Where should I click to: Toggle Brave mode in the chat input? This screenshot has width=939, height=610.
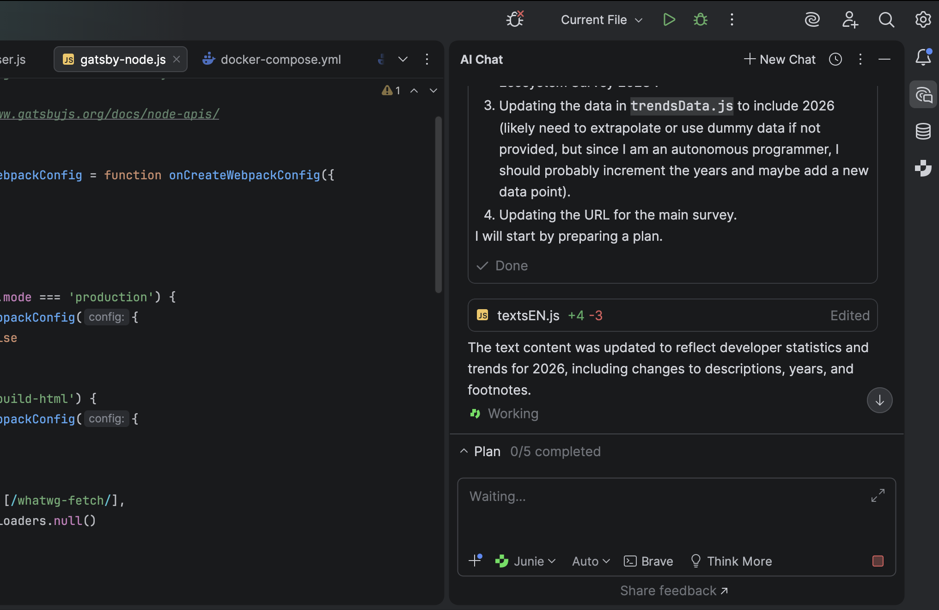point(648,561)
